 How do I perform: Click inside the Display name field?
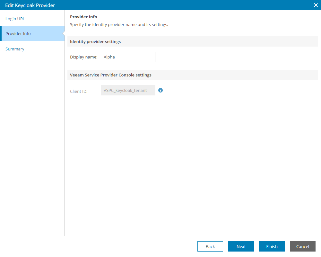[128, 57]
